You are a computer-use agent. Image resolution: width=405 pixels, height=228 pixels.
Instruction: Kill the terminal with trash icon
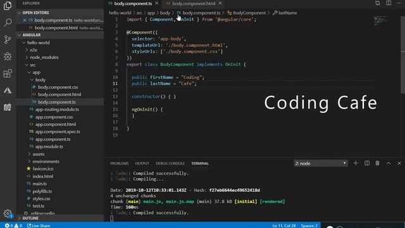[377, 163]
